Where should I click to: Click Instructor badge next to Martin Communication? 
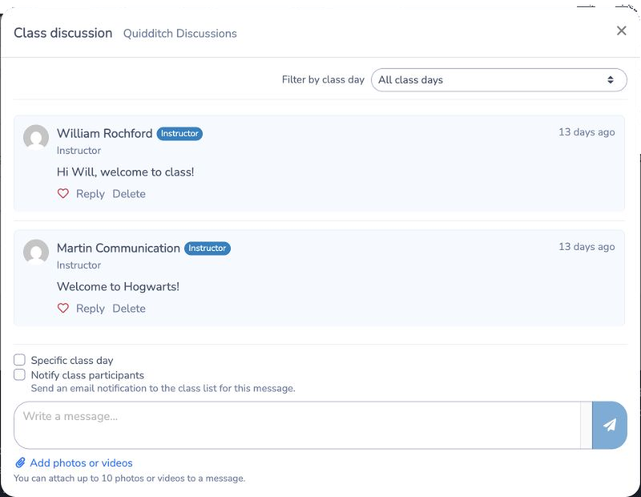pyautogui.click(x=208, y=248)
